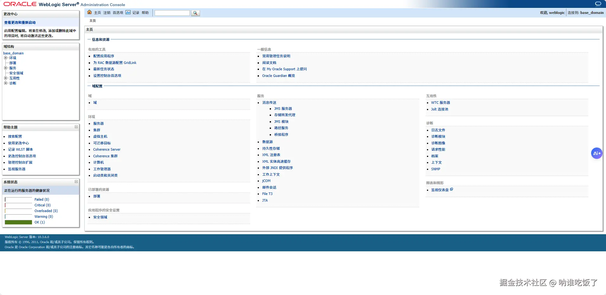The width and height of the screenshot is (606, 295).
Task: Click 主页 in the top toolbar
Action: 97,13
